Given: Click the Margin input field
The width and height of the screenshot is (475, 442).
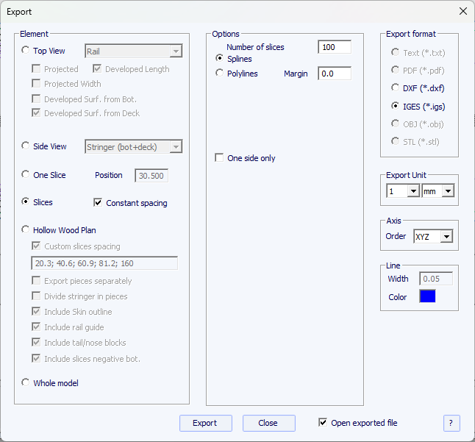Looking at the screenshot, I should [334, 74].
